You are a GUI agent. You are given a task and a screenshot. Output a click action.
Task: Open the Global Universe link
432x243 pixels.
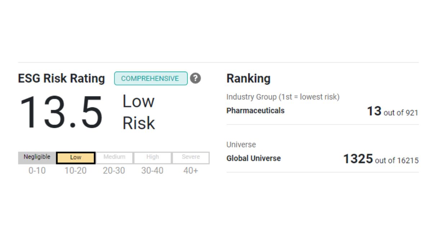(x=253, y=158)
